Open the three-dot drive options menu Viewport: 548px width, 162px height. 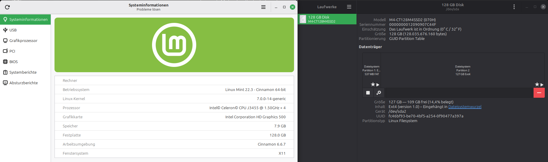point(514,7)
